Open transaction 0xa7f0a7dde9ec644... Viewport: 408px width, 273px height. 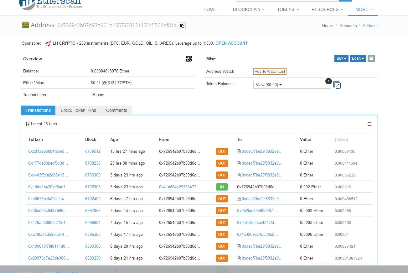pyautogui.click(x=48, y=235)
